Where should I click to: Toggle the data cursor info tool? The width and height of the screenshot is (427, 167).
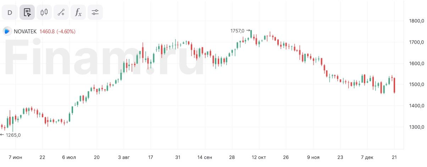(27, 12)
